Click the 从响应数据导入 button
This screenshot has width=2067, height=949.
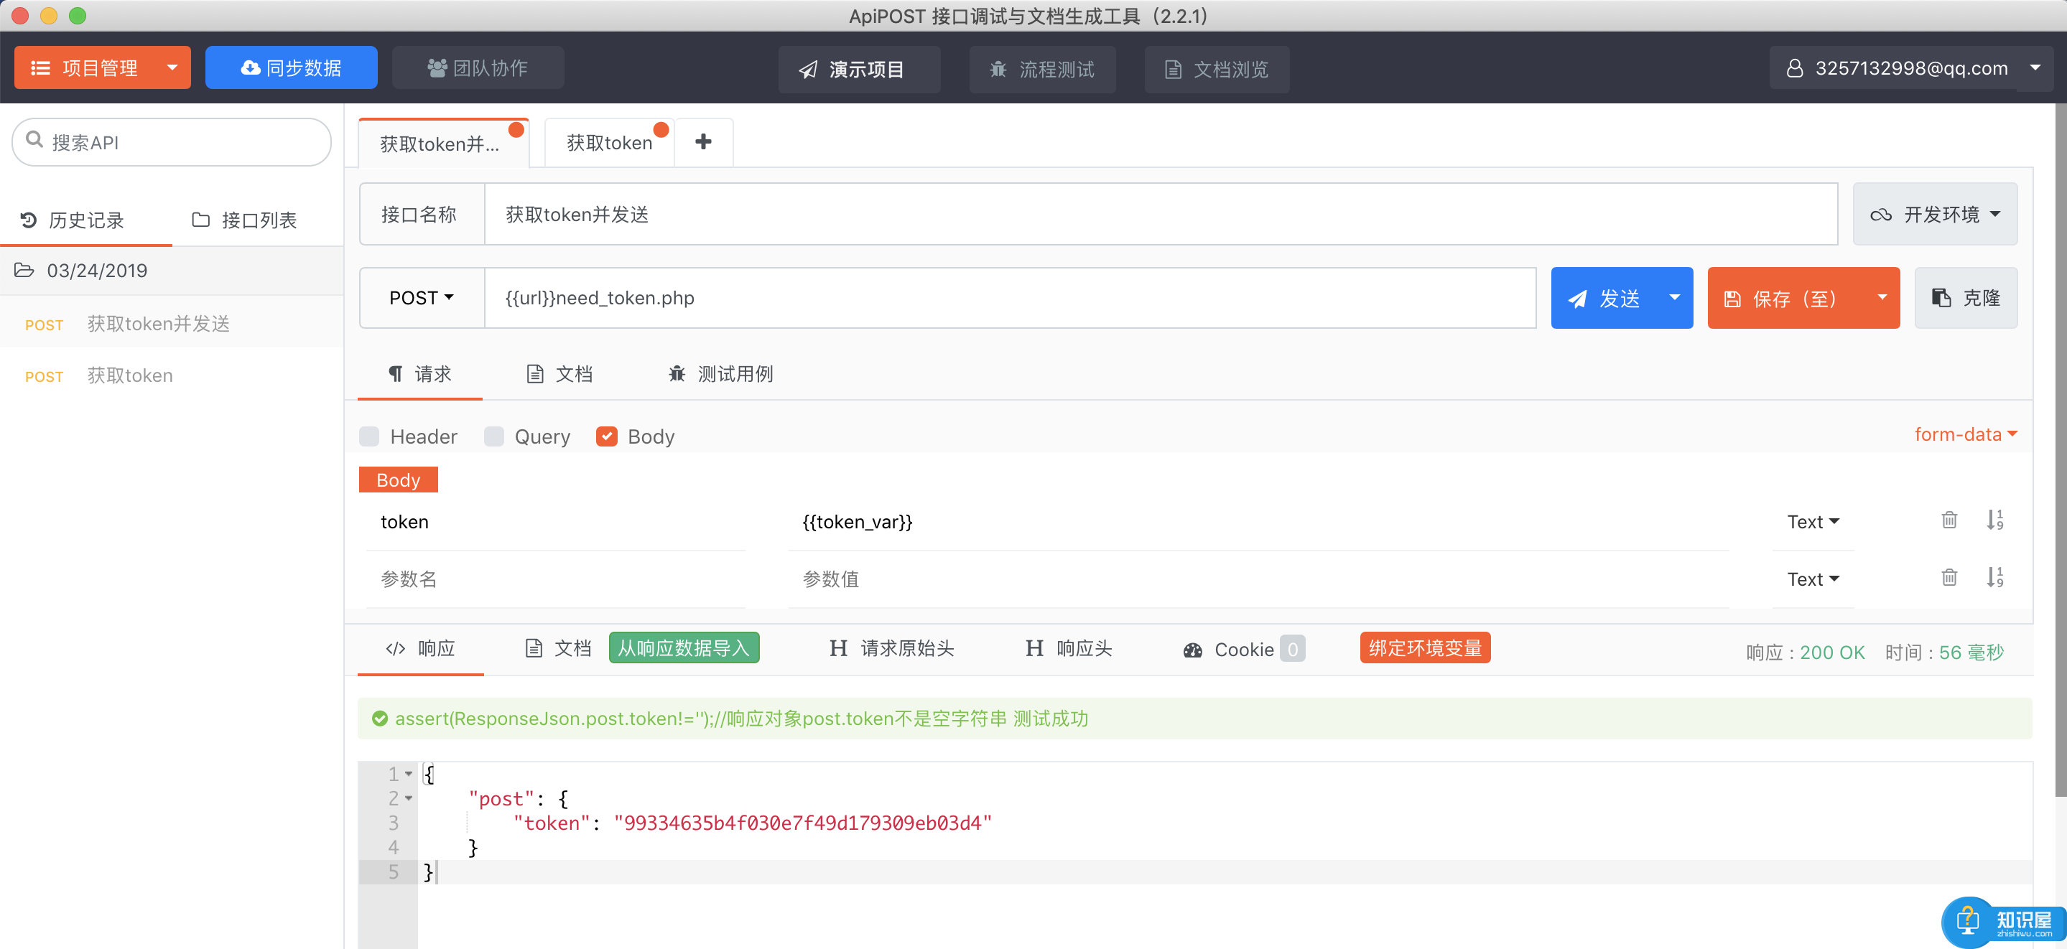(683, 648)
